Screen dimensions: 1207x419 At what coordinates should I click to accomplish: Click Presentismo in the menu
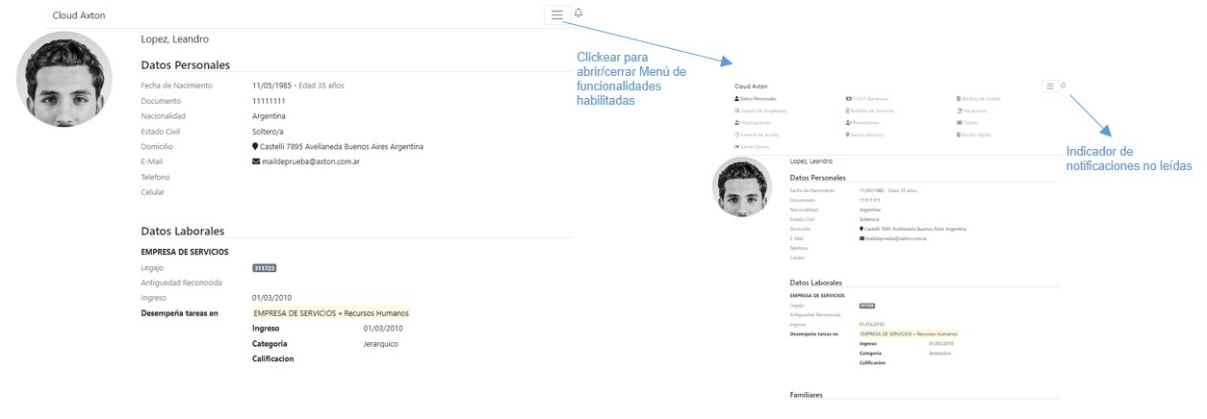865,123
